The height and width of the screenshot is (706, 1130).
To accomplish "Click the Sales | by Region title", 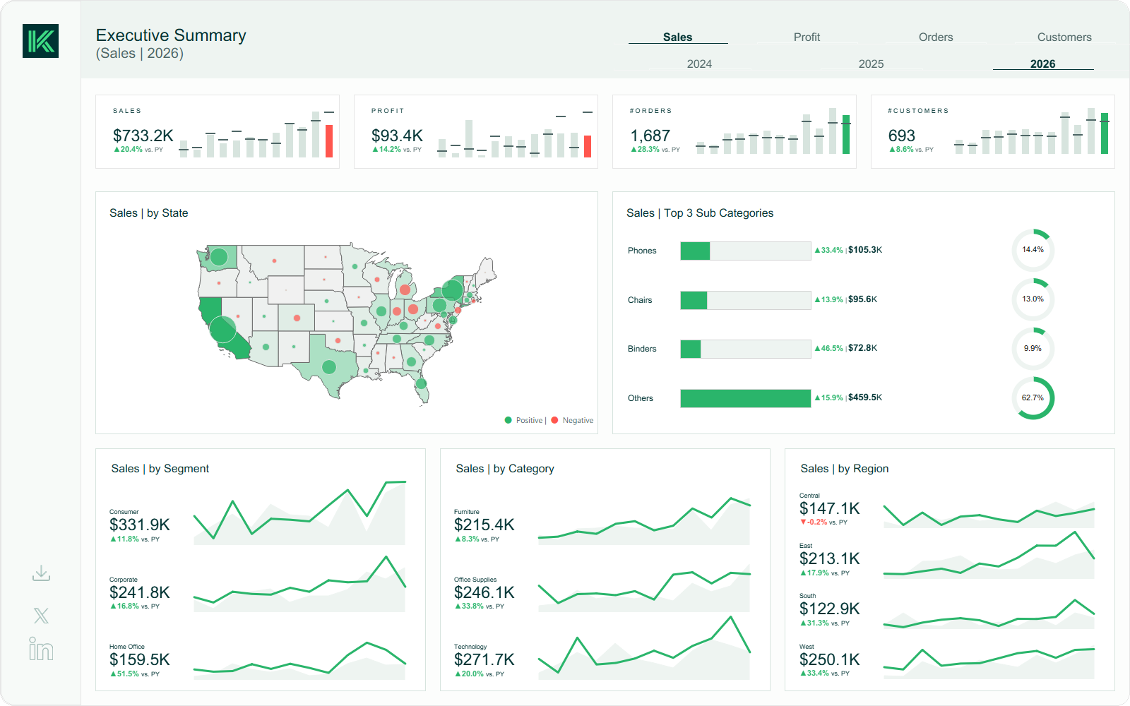I will point(845,469).
